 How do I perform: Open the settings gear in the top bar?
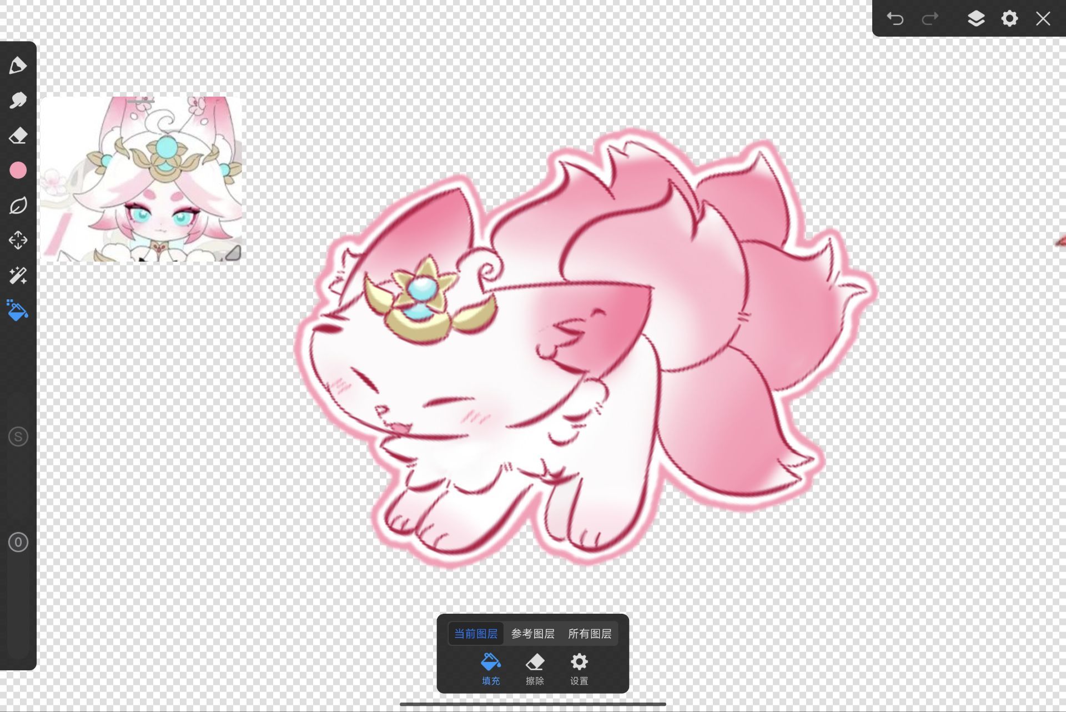click(x=1009, y=19)
